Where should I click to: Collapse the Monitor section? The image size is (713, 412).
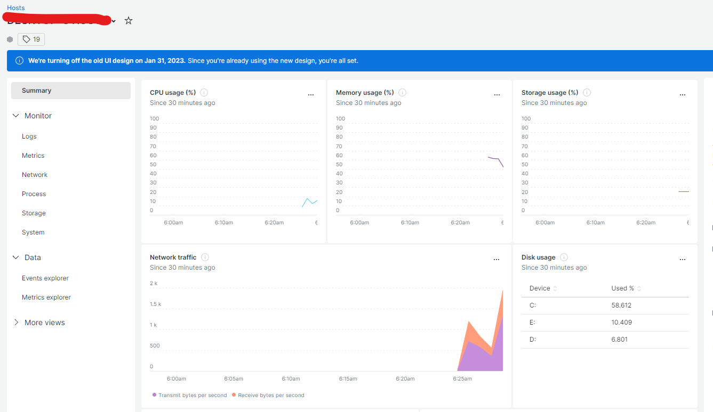coord(16,116)
